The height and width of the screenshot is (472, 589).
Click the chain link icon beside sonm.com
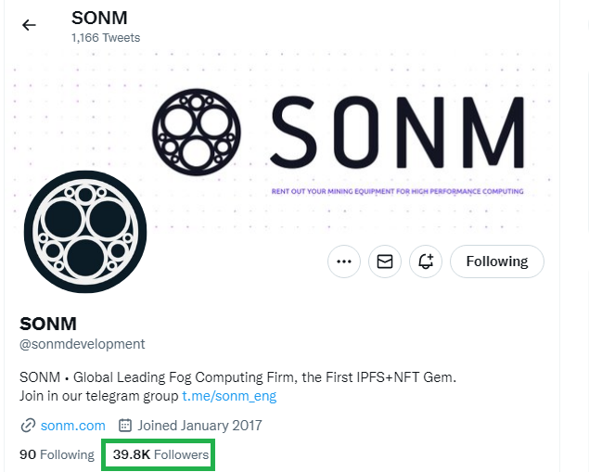(x=28, y=426)
